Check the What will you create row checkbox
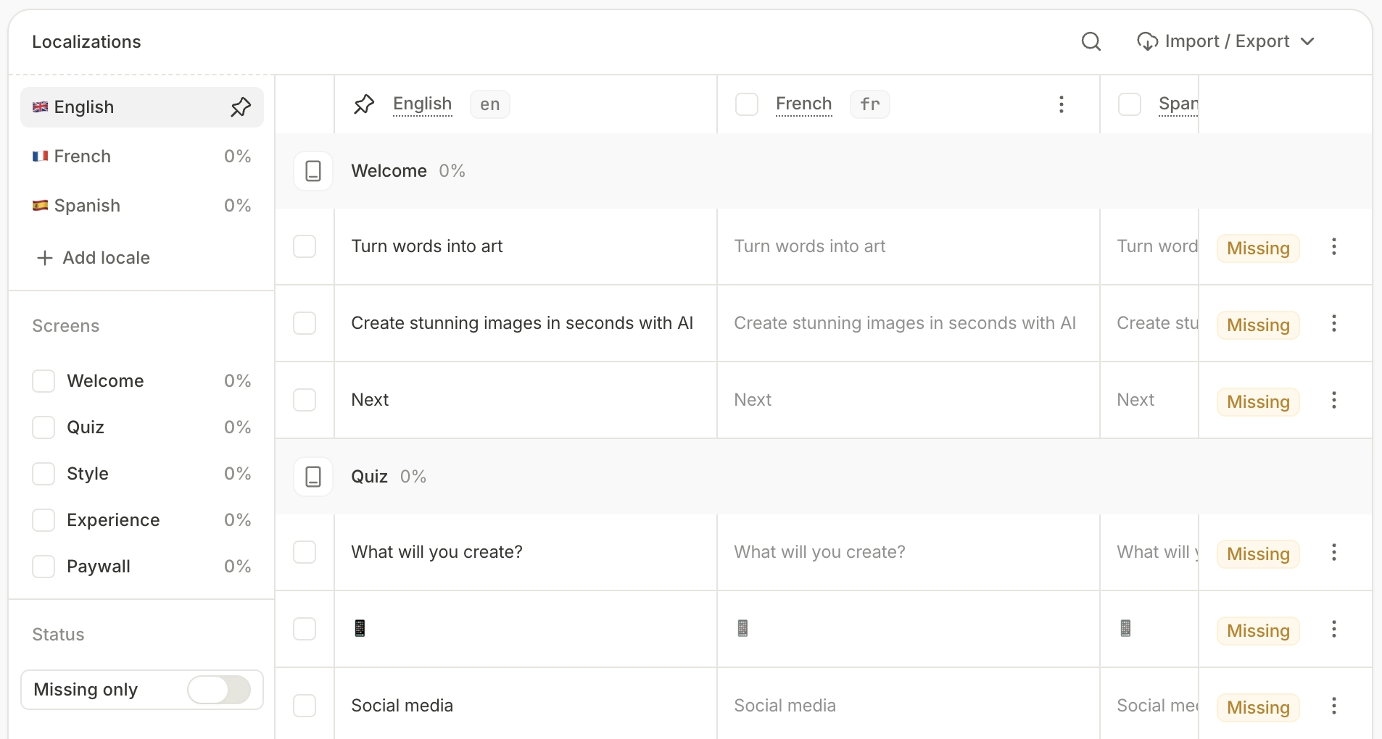 tap(305, 552)
